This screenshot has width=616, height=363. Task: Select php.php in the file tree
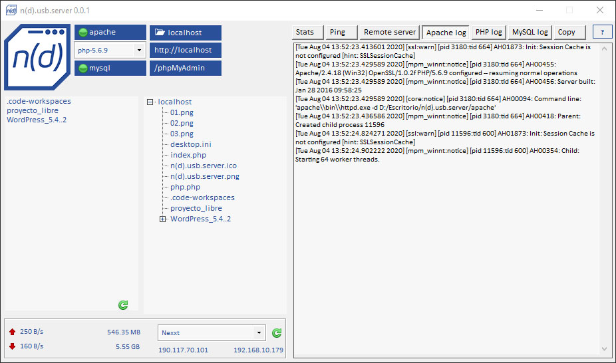(185, 187)
